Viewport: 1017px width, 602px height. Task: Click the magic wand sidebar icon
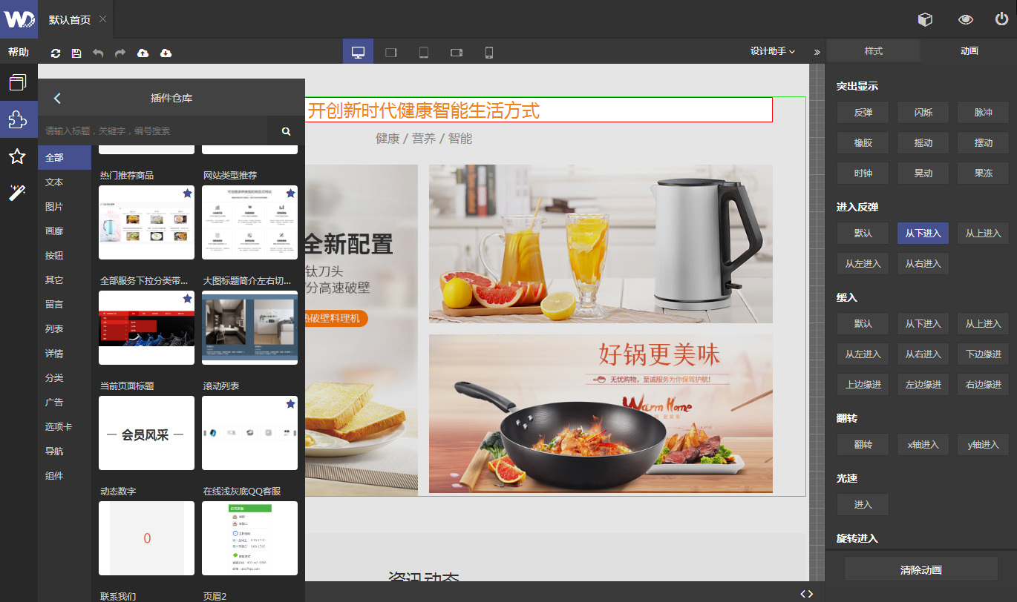pyautogui.click(x=18, y=193)
